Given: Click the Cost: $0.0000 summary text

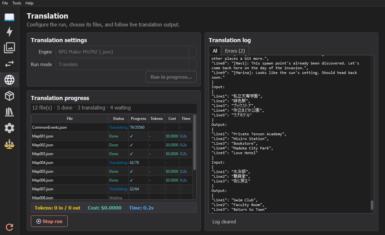Looking at the screenshot, I should click(x=105, y=208).
